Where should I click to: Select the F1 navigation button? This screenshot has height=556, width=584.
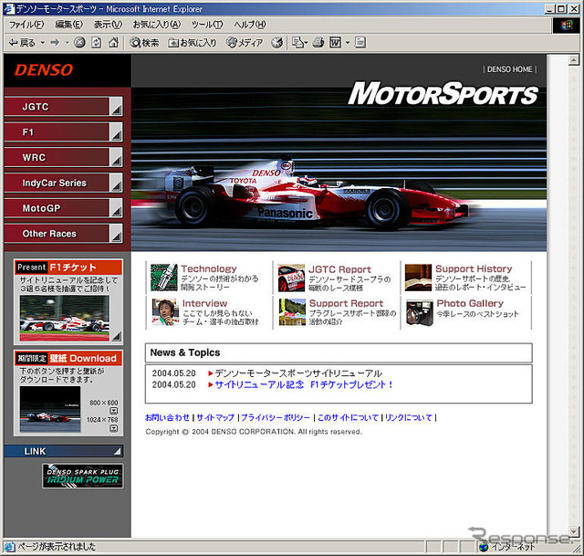click(63, 131)
